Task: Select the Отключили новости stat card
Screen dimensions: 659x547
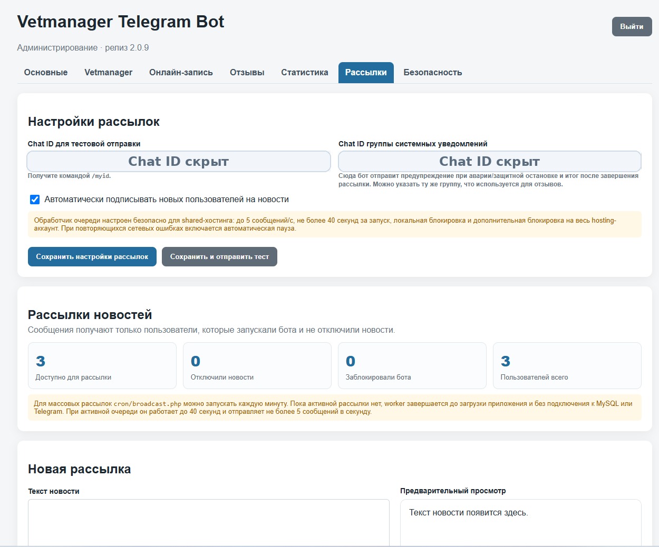Action: point(257,366)
